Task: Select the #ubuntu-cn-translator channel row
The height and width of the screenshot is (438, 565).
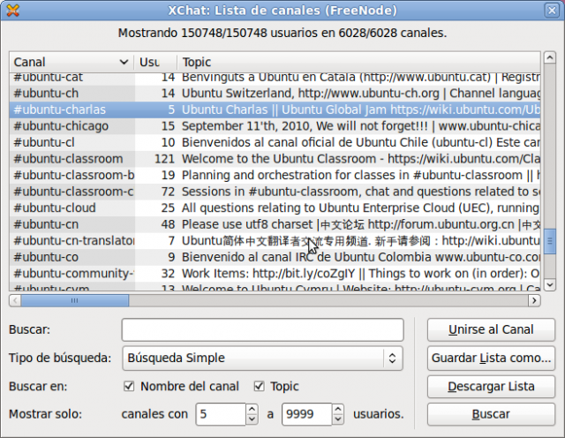Action: tap(275, 241)
